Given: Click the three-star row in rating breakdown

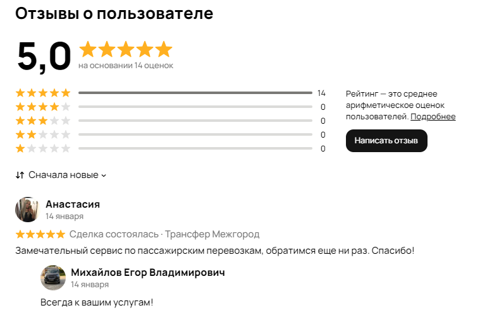Looking at the screenshot, I should 171,121.
